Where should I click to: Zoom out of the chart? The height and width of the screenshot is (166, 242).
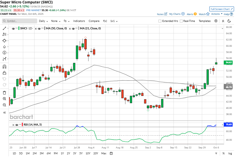(4, 105)
